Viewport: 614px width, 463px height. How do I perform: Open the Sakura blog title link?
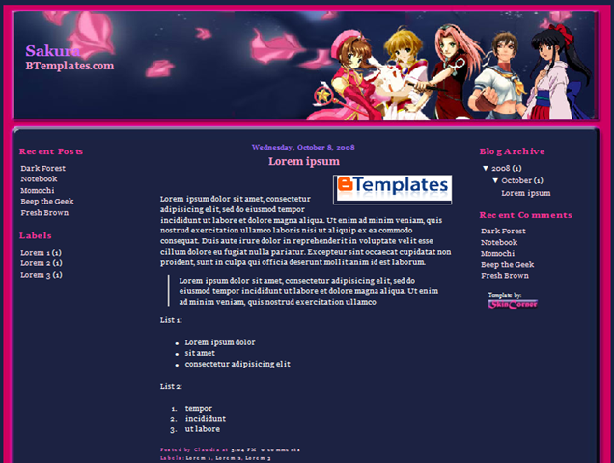[53, 51]
